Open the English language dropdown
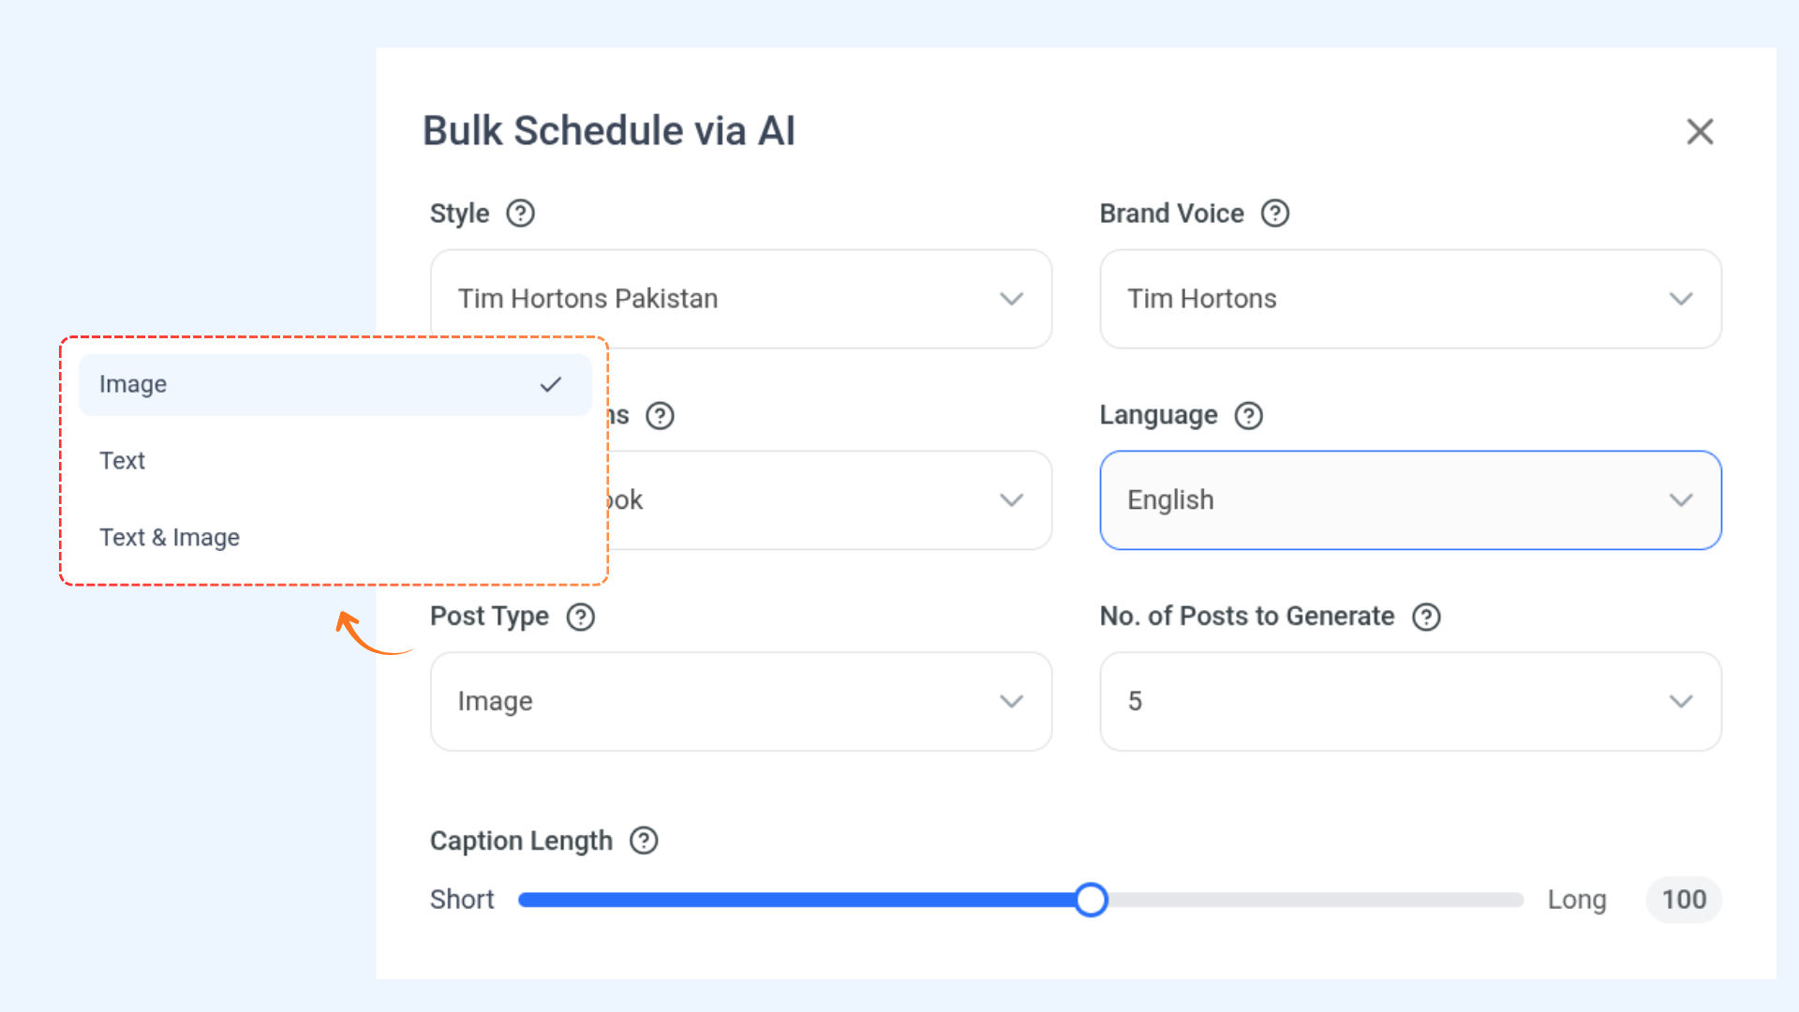Viewport: 1799px width, 1012px height. (1410, 500)
